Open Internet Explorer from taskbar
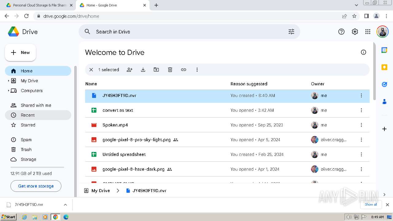Image resolution: width=393 pixels, height=221 pixels. [x=25, y=217]
